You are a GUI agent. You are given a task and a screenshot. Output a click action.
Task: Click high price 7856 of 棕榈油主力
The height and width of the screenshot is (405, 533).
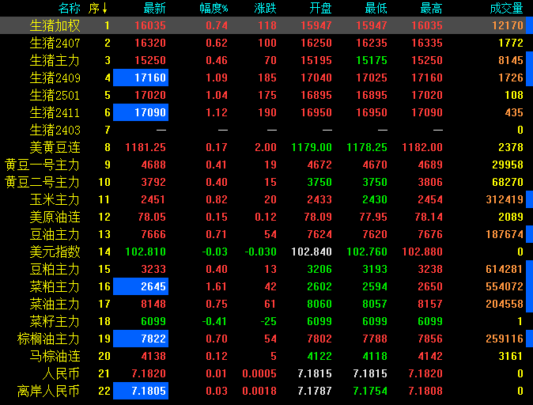pyautogui.click(x=430, y=339)
